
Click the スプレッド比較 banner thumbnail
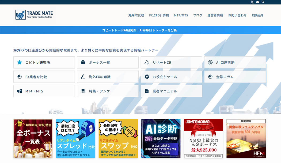[75, 138]
